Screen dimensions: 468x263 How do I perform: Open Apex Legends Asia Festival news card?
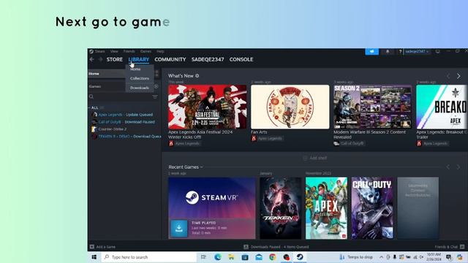pyautogui.click(x=208, y=107)
